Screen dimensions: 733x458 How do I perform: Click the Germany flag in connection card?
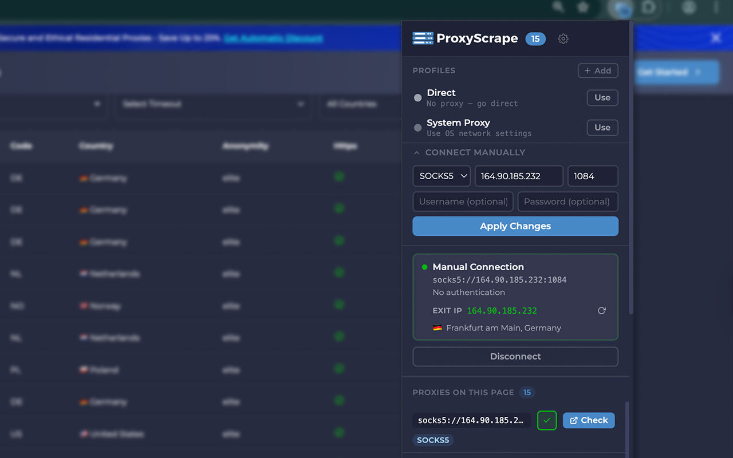[x=438, y=328]
